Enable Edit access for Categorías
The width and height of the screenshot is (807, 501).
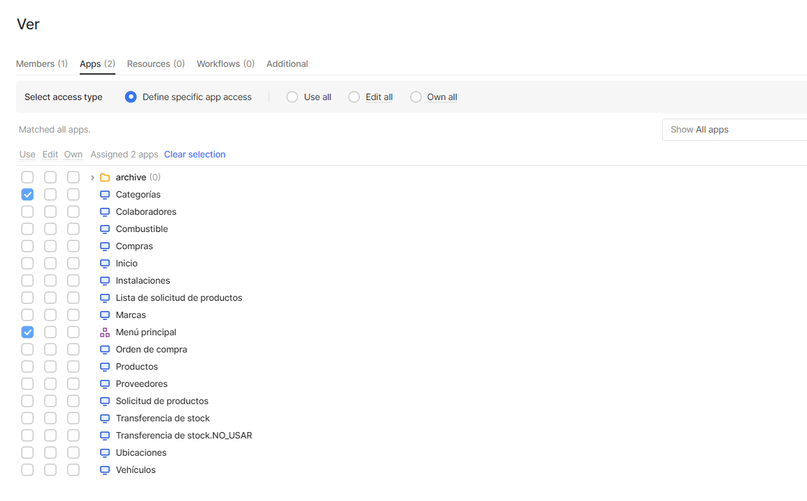tap(50, 194)
